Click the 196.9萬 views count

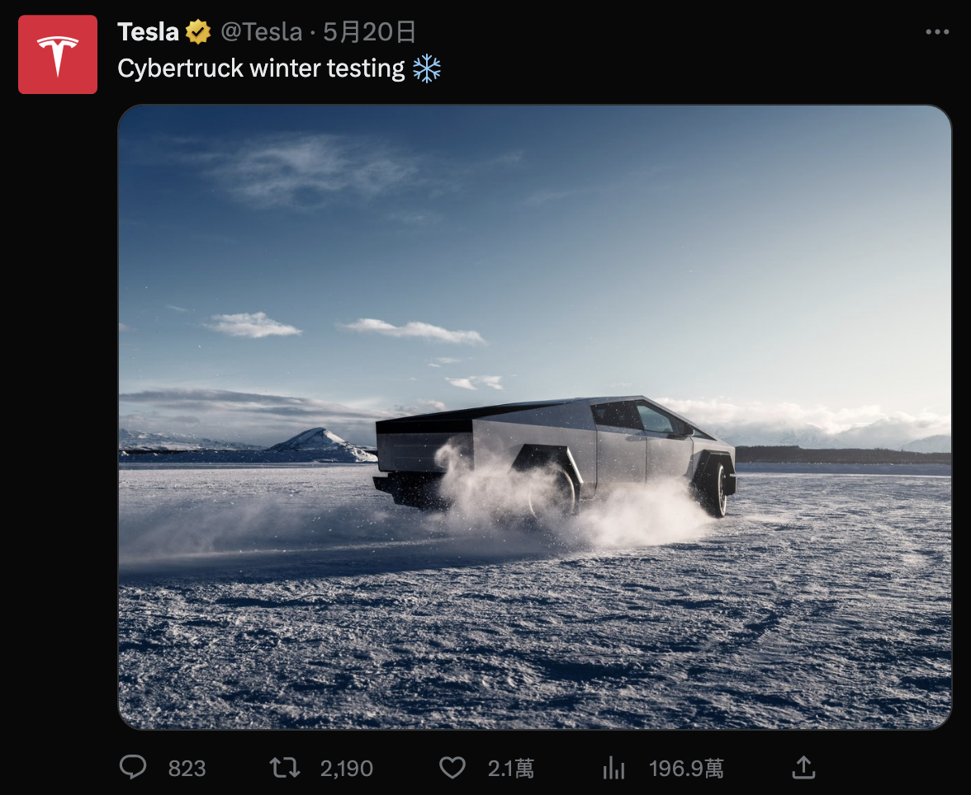686,769
